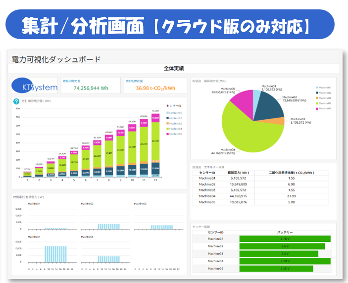Viewport: 348px width, 283px height.
Task: Toggle Machine01 in bar chart legend
Action: click(x=175, y=113)
